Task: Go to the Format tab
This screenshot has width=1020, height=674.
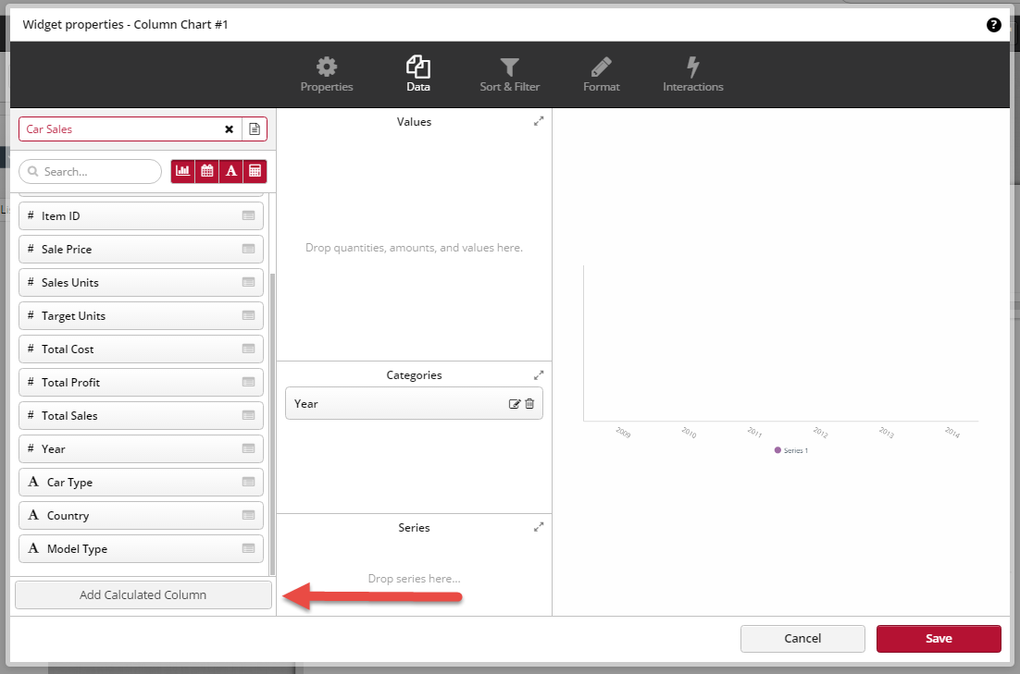Action: (x=601, y=75)
